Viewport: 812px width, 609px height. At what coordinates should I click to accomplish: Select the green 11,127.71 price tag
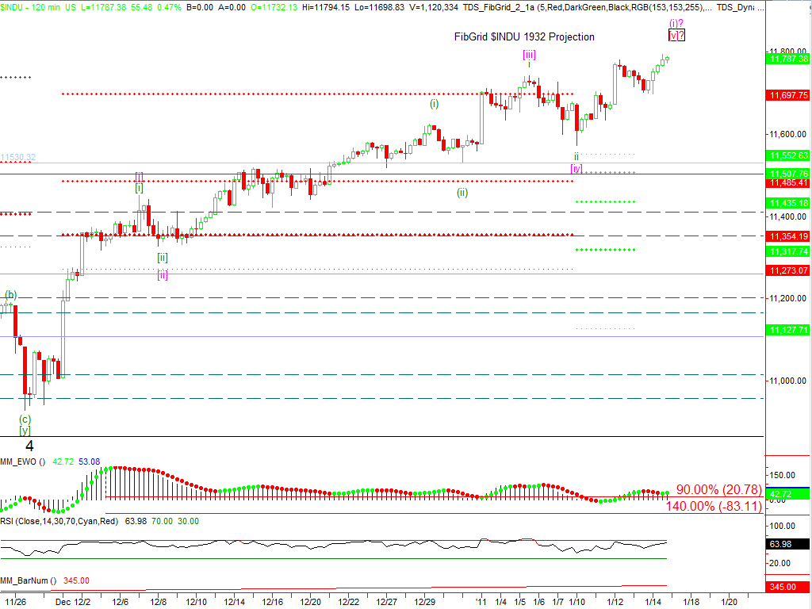point(787,329)
